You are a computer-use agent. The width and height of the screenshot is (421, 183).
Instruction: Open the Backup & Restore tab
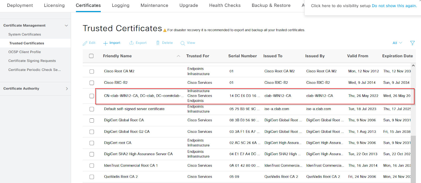point(271,5)
